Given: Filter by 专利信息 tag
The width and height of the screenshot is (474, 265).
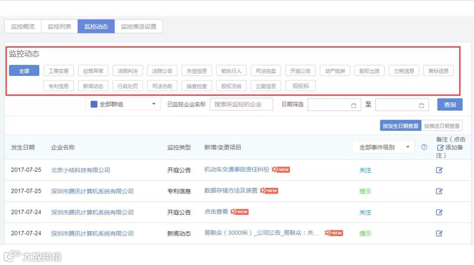Looking at the screenshot, I should point(59,86).
